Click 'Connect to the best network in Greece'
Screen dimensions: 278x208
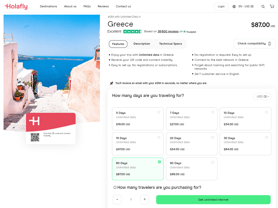coord(221,60)
